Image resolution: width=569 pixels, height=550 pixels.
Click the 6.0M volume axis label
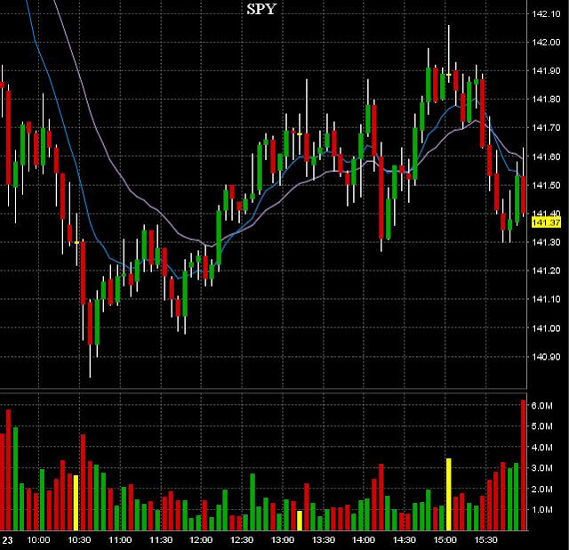coord(541,406)
